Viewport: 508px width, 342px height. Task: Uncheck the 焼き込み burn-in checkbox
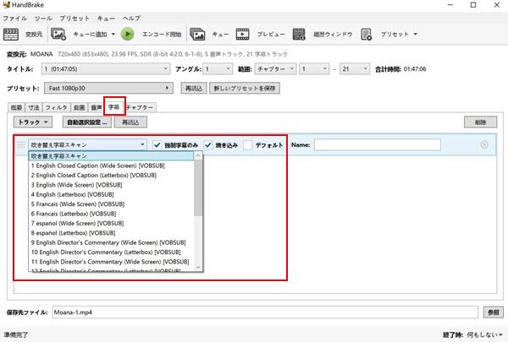click(207, 145)
